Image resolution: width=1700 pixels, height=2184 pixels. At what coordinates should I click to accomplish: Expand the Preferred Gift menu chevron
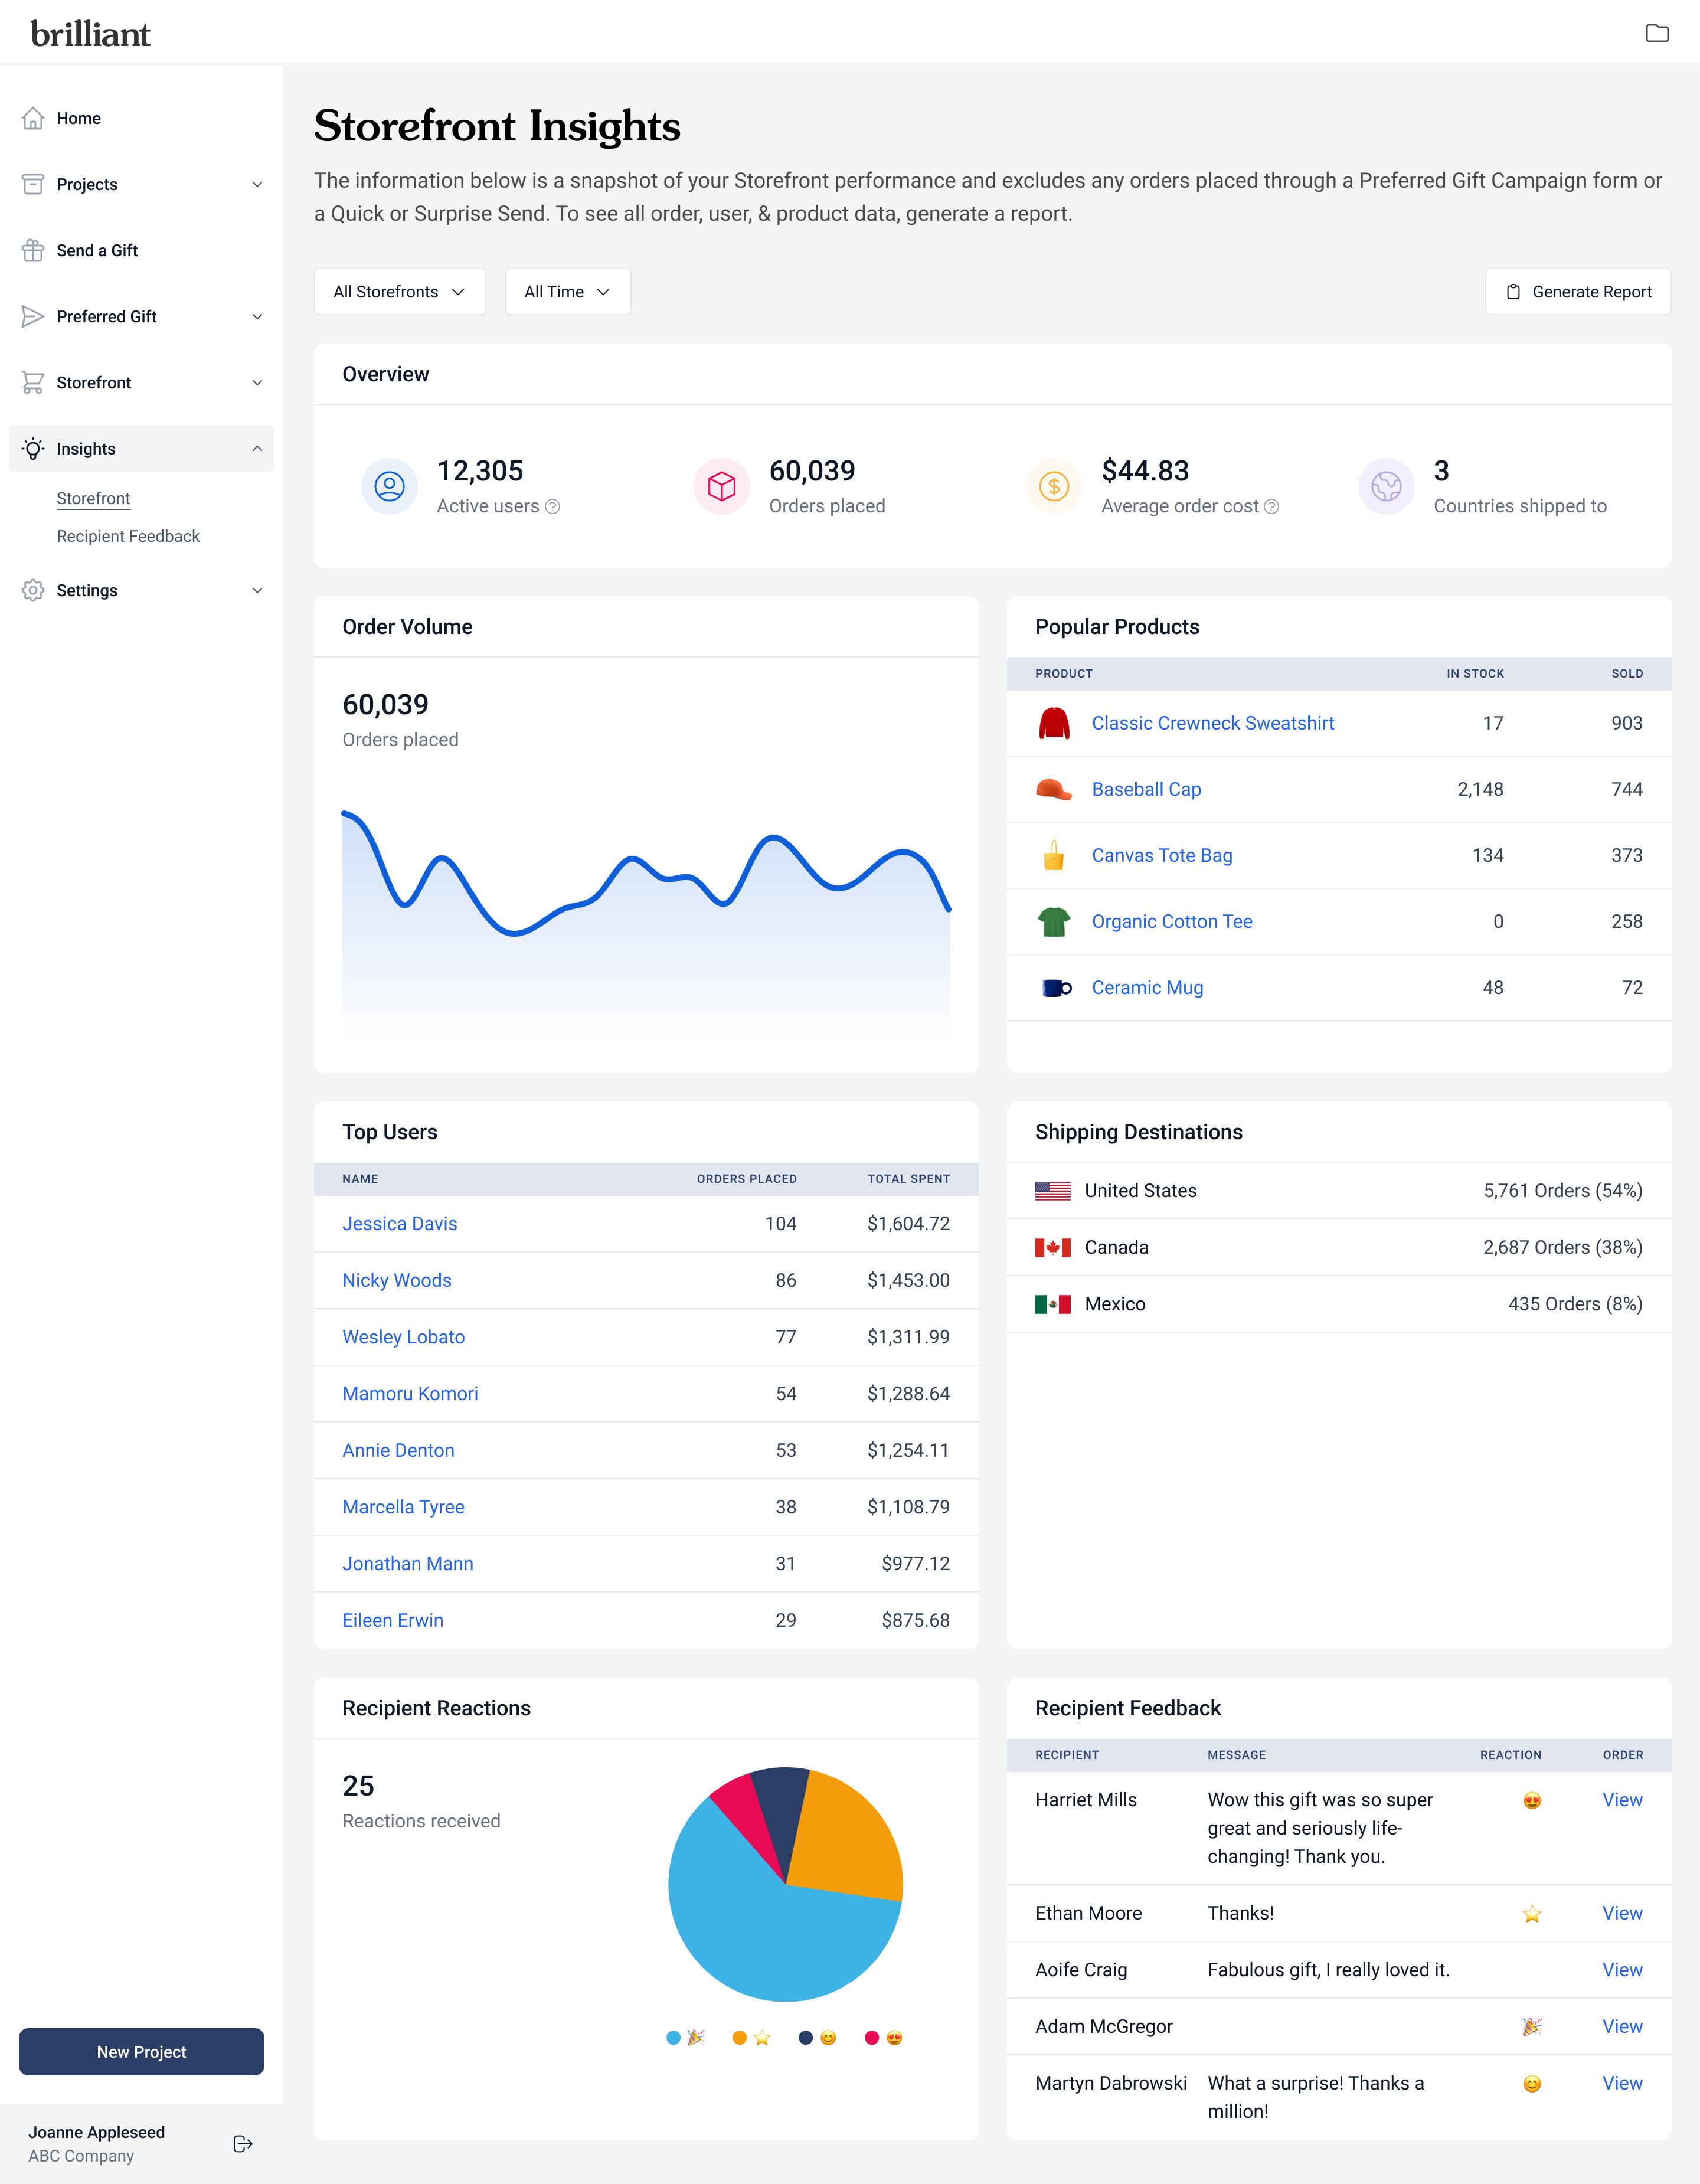pyautogui.click(x=257, y=317)
